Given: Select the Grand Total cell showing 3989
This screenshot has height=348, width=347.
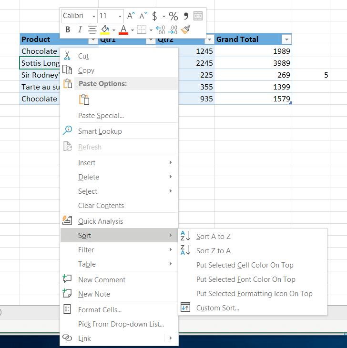Looking at the screenshot, I should (267, 63).
